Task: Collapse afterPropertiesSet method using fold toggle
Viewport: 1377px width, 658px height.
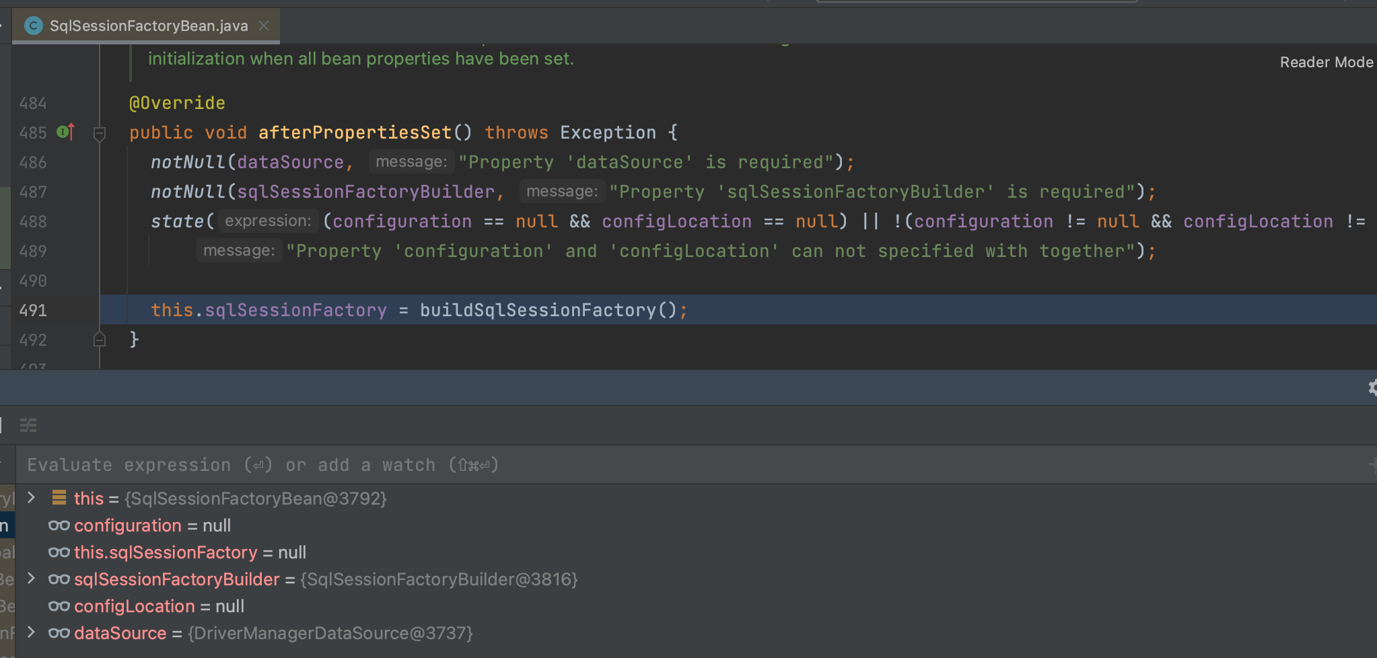Action: tap(100, 133)
